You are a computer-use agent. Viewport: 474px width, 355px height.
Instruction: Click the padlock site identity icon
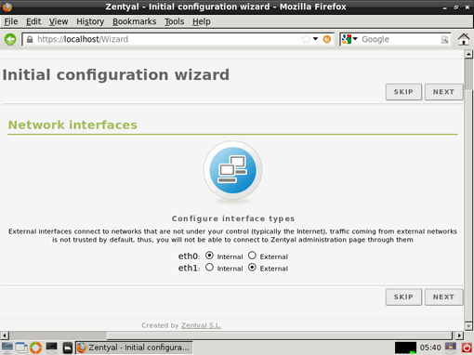[x=30, y=39]
